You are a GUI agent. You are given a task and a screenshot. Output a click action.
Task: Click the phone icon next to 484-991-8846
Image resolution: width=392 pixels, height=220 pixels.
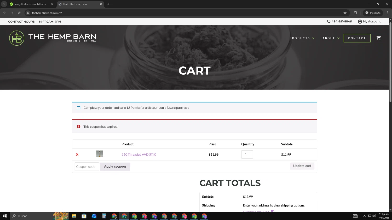pyautogui.click(x=329, y=22)
